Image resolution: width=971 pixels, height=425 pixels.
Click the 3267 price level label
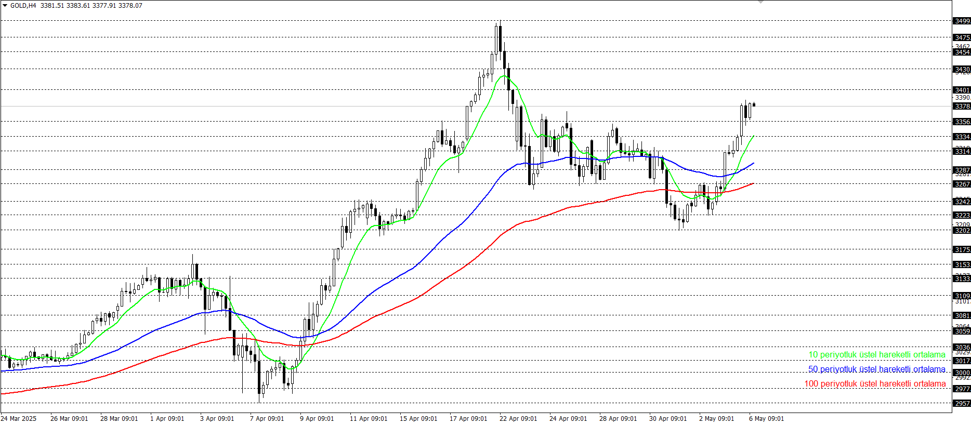click(962, 184)
